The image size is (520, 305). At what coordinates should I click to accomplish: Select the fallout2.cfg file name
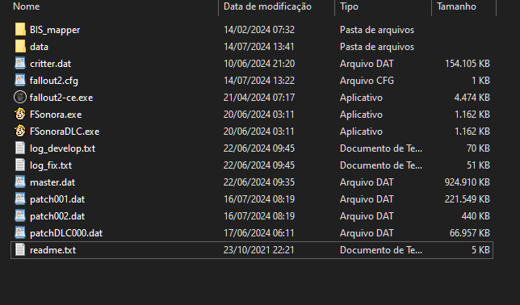[54, 81]
